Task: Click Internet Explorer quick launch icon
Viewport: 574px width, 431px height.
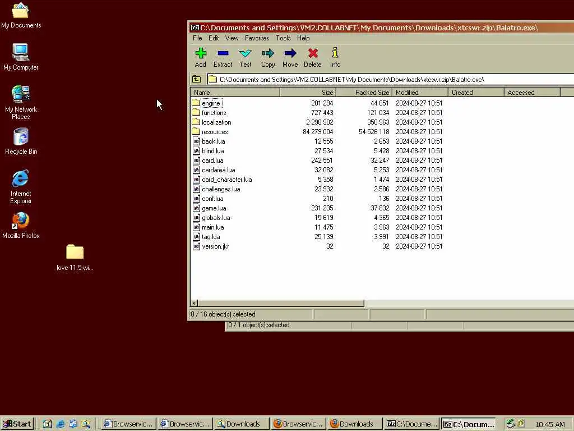Action: point(61,424)
